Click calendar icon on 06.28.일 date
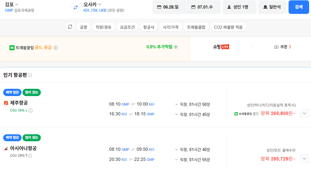This screenshot has height=170, width=311. [159, 7]
